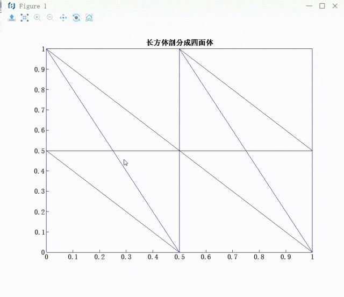The width and height of the screenshot is (344, 297).
Task: Minimize the Figure 1 window
Action: (310, 6)
